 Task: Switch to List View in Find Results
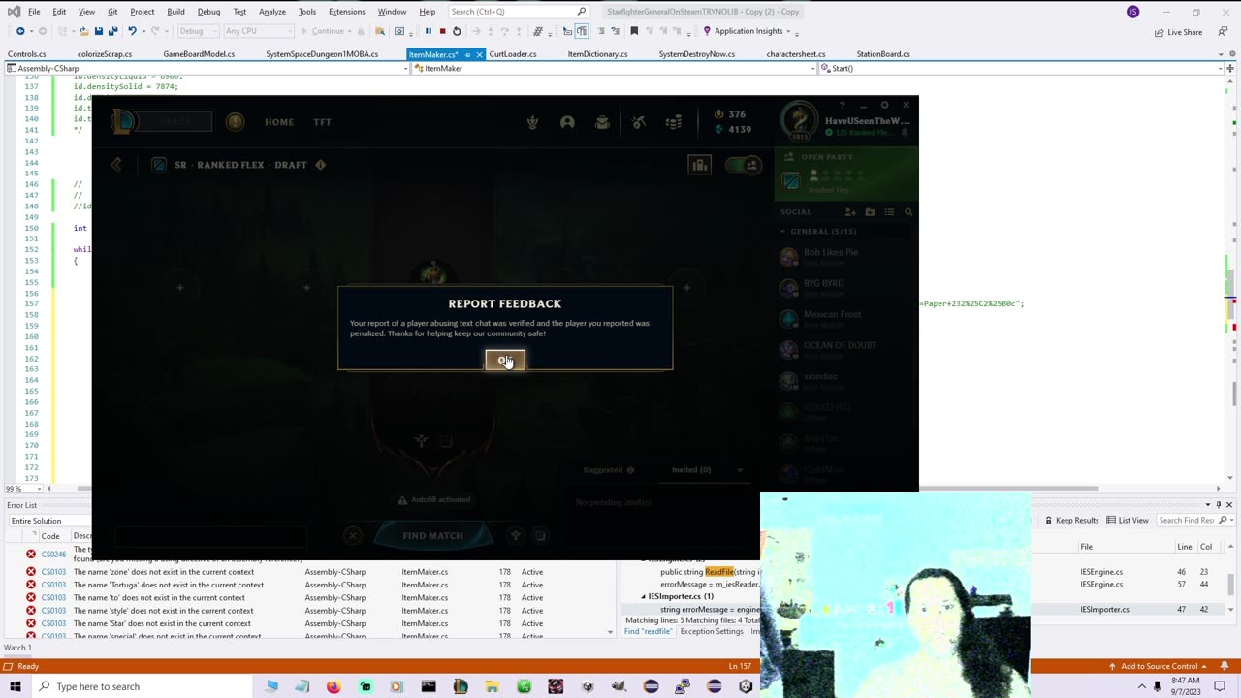[1127, 521]
